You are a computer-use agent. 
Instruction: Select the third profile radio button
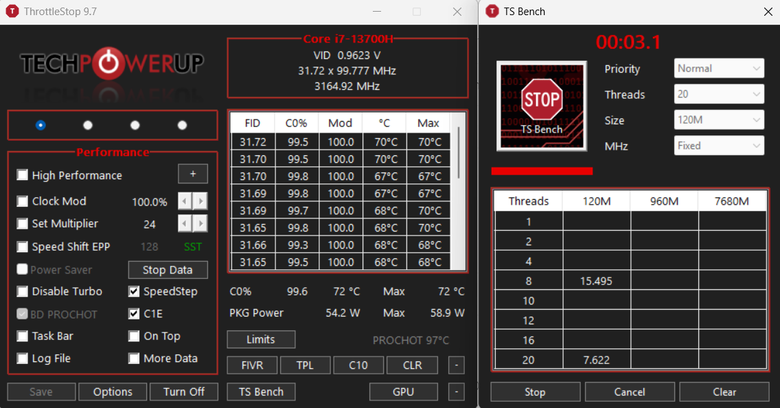point(135,125)
